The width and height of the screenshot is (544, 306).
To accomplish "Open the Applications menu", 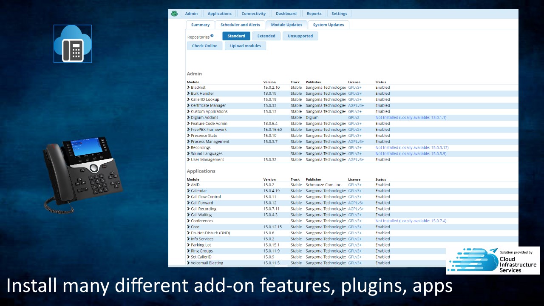I will coord(220,14).
